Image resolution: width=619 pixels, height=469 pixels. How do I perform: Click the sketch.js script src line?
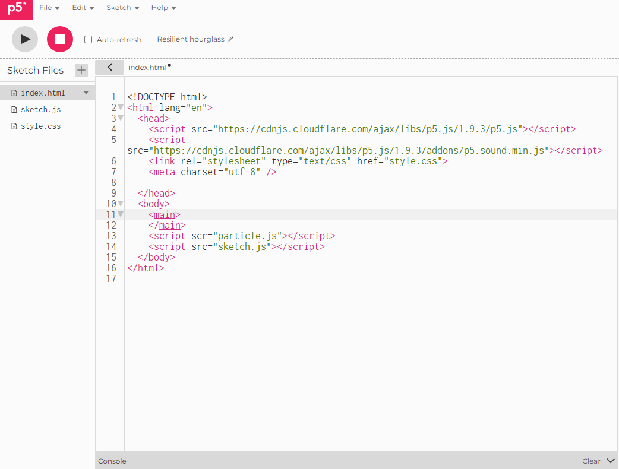coord(236,246)
